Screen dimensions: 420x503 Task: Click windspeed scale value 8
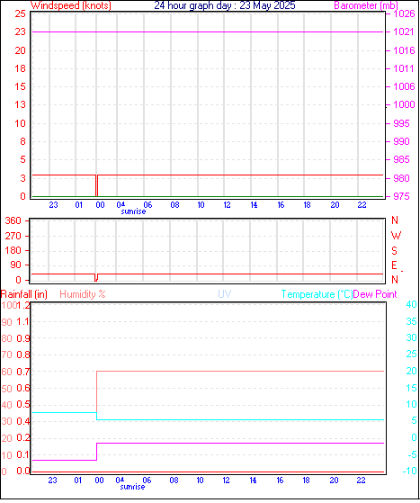pos(22,141)
